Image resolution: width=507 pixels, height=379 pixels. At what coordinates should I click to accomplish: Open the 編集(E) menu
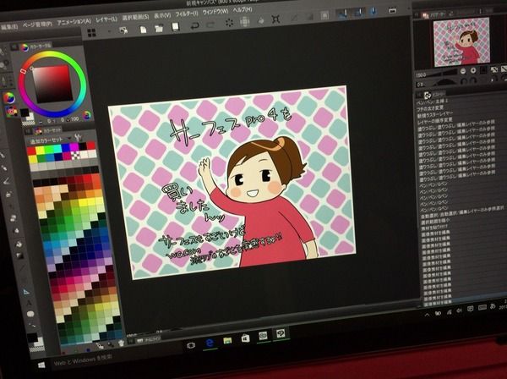9,27
